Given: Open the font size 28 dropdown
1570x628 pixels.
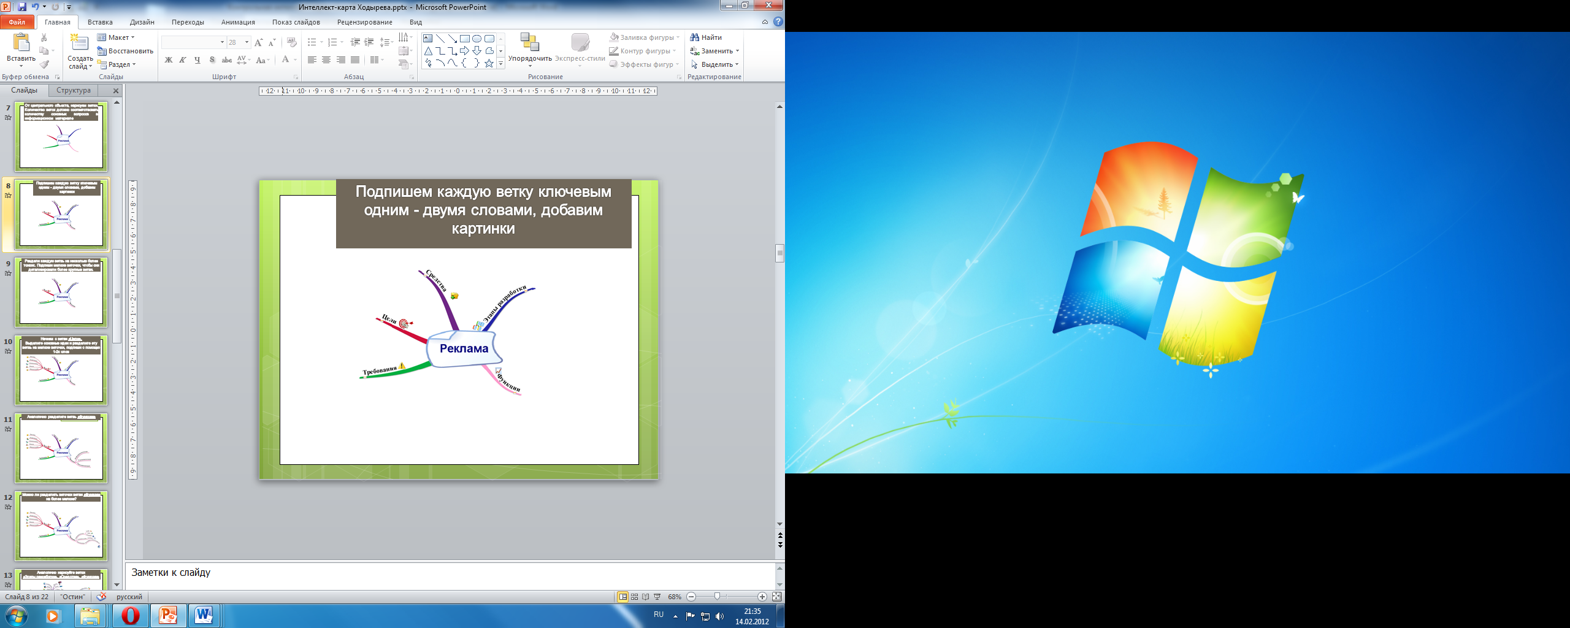Looking at the screenshot, I should tap(247, 42).
